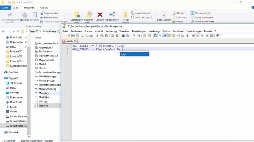Image resolution: width=254 pixels, height=142 pixels.
Task: Go up one folder with Up arrow
Action: (18, 32)
